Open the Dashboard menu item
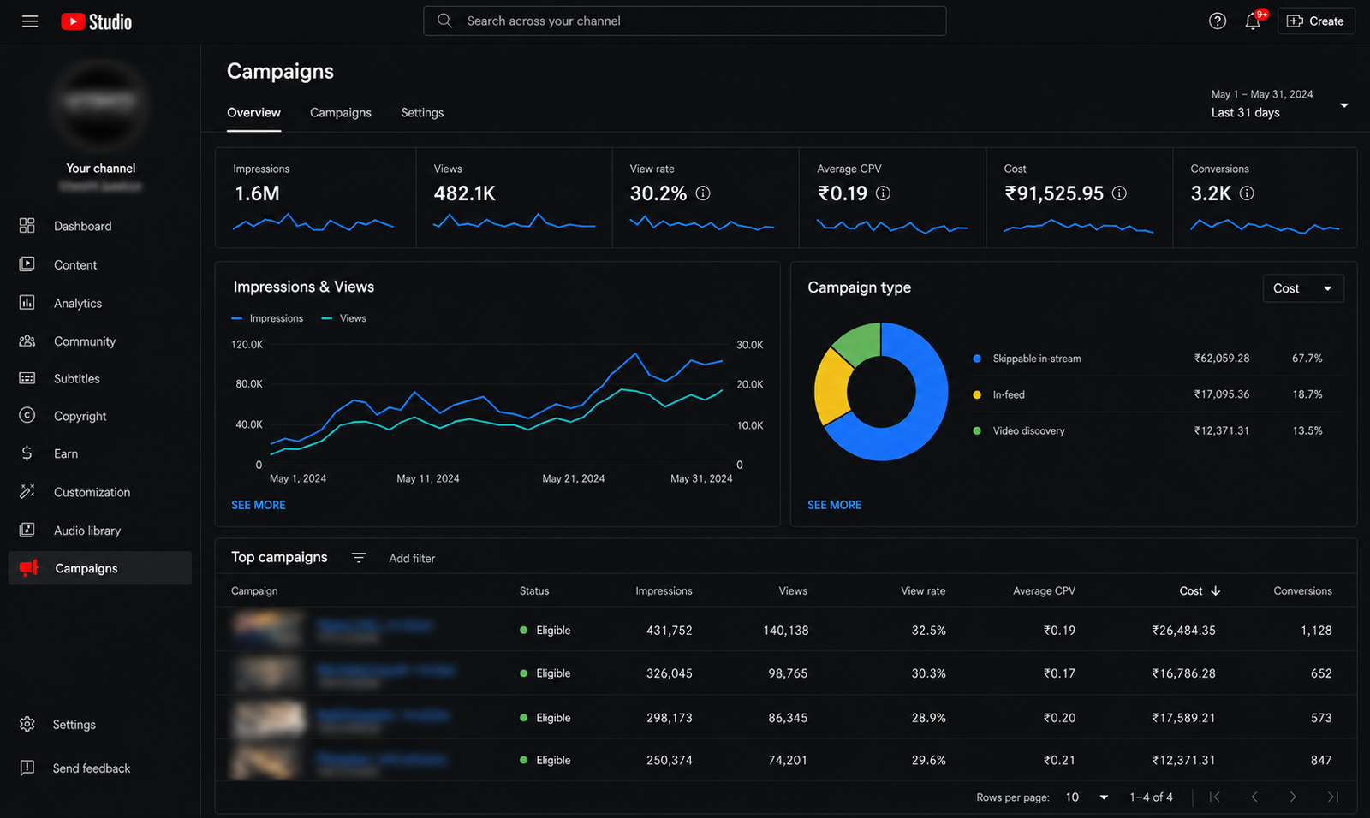The height and width of the screenshot is (818, 1370). click(x=99, y=226)
